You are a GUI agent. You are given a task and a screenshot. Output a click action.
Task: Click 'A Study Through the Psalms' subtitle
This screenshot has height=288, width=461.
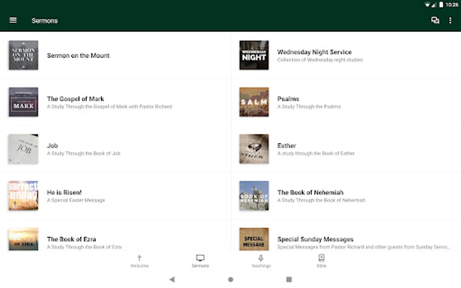click(x=309, y=107)
